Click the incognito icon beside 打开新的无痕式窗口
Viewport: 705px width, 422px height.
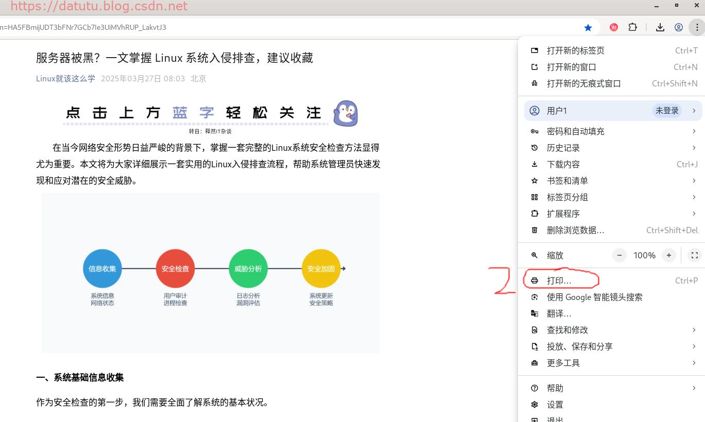tap(535, 83)
